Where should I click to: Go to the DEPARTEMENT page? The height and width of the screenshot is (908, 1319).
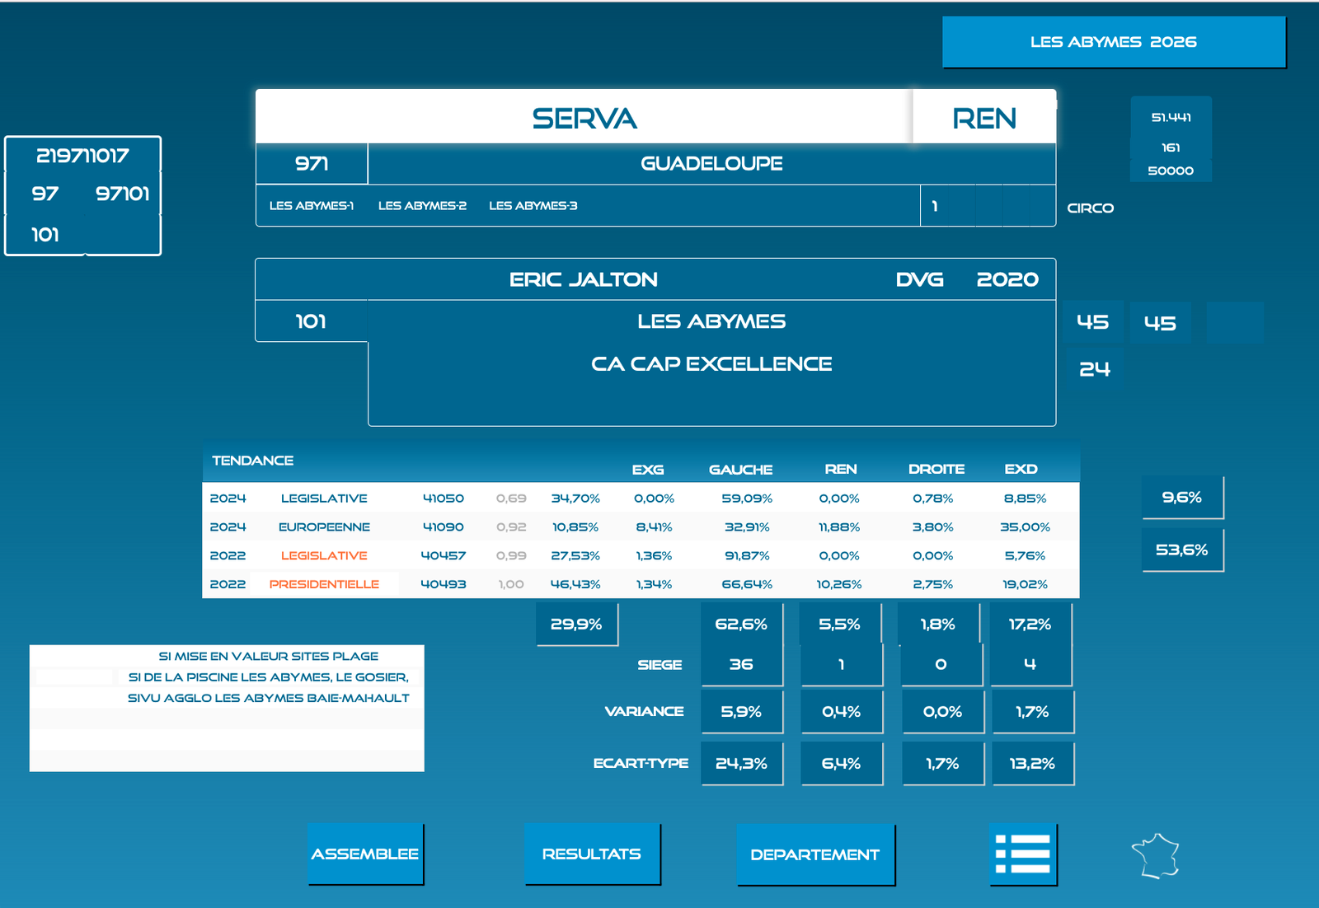tap(814, 854)
